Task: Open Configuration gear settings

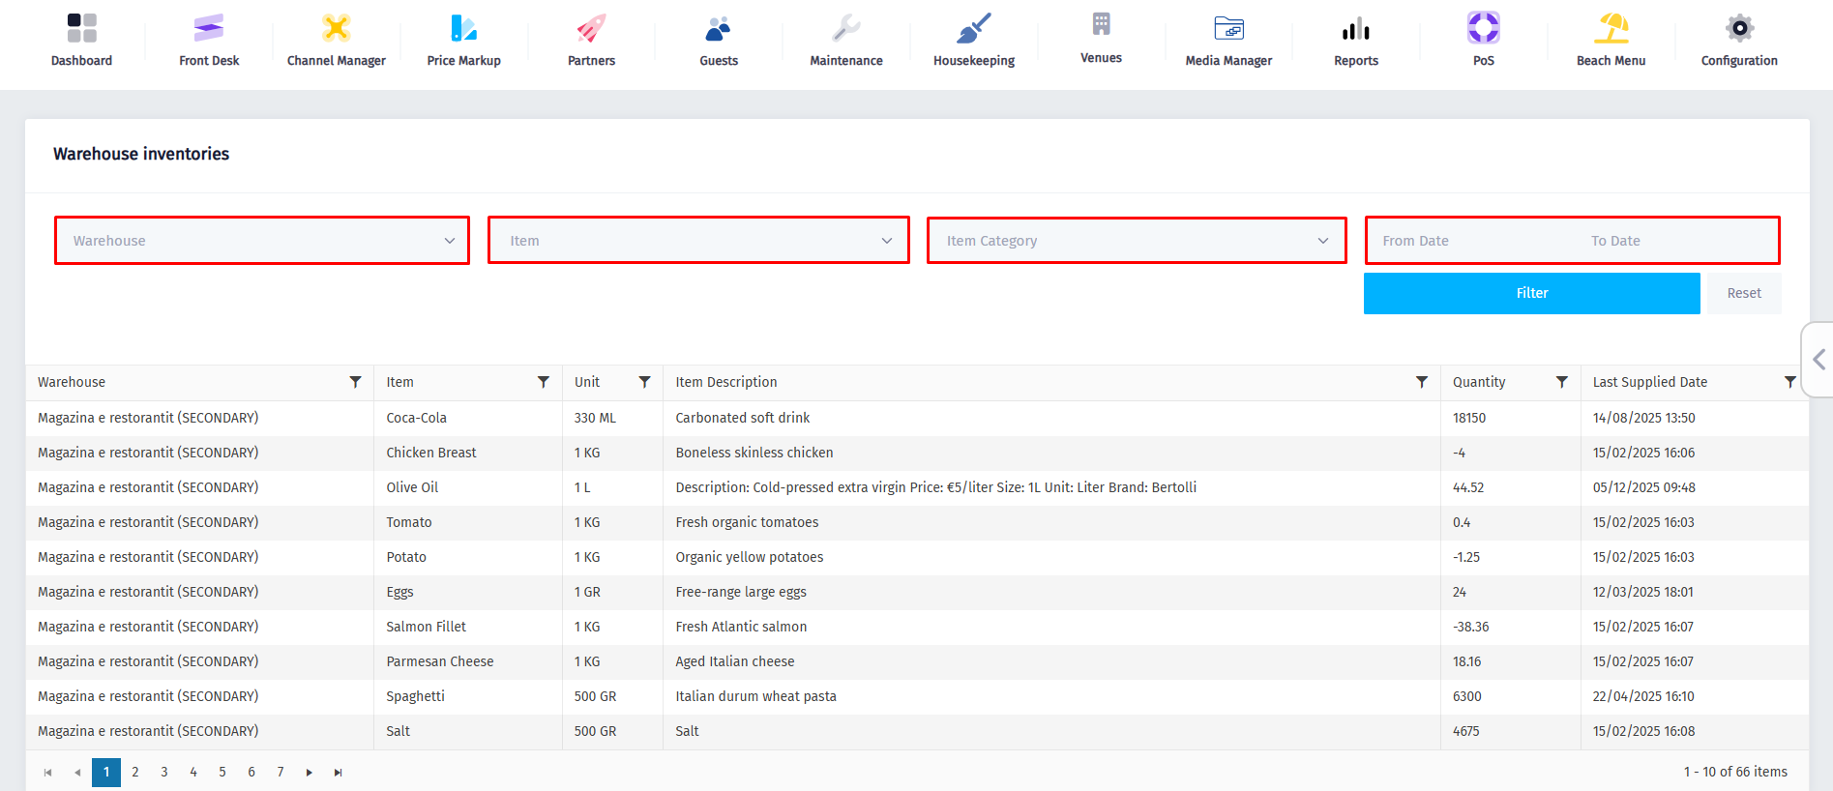Action: pyautogui.click(x=1738, y=29)
